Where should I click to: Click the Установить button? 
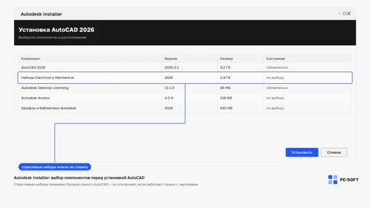(x=302, y=152)
